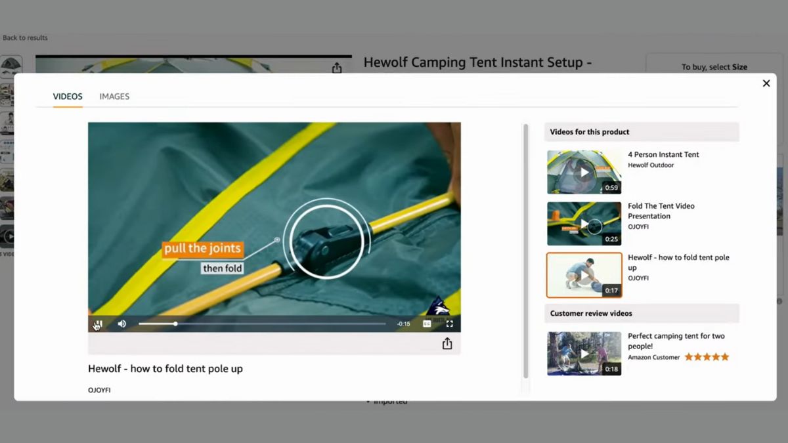This screenshot has width=788, height=443.
Task: Select the VIDEOS tab
Action: (x=67, y=96)
